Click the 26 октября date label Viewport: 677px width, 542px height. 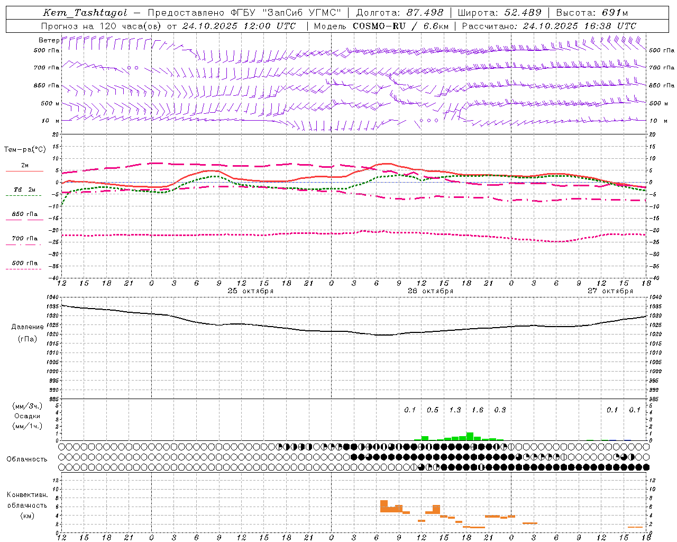(431, 291)
